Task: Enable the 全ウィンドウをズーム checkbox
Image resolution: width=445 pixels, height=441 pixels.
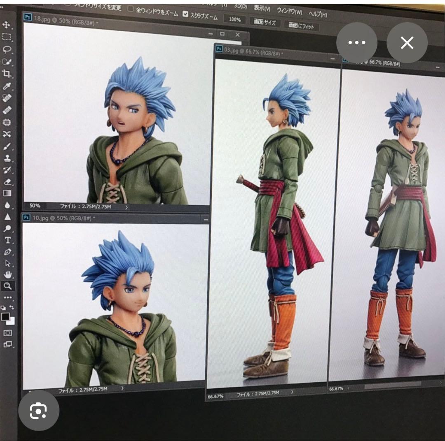Action: [x=131, y=9]
